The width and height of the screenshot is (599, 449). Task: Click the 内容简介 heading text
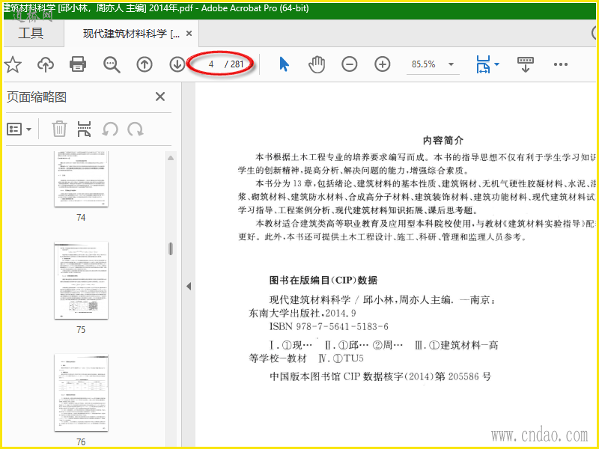[443, 141]
